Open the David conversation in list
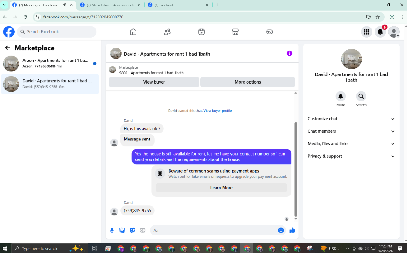 click(50, 84)
